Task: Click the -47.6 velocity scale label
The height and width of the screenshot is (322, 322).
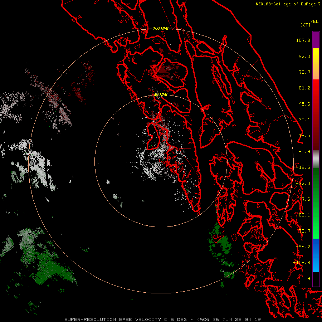Action: pos(303,199)
